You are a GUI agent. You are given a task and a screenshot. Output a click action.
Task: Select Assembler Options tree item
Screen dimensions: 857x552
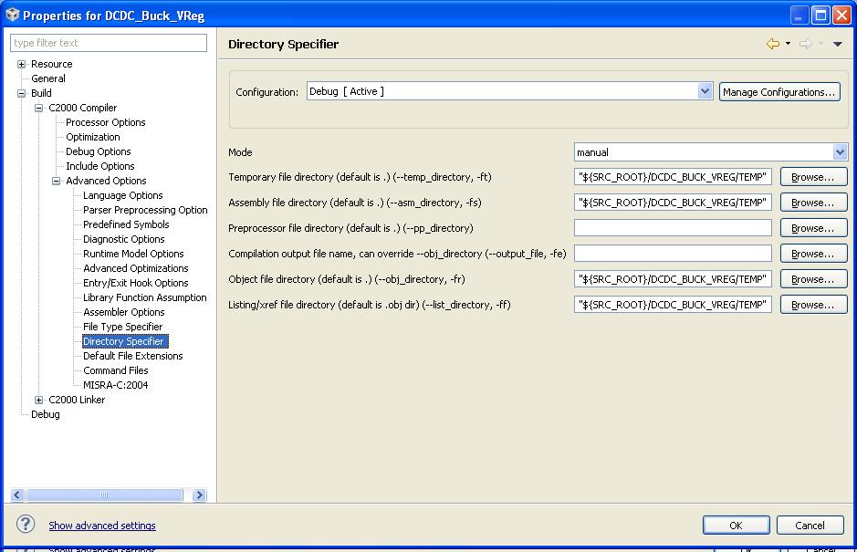(124, 312)
